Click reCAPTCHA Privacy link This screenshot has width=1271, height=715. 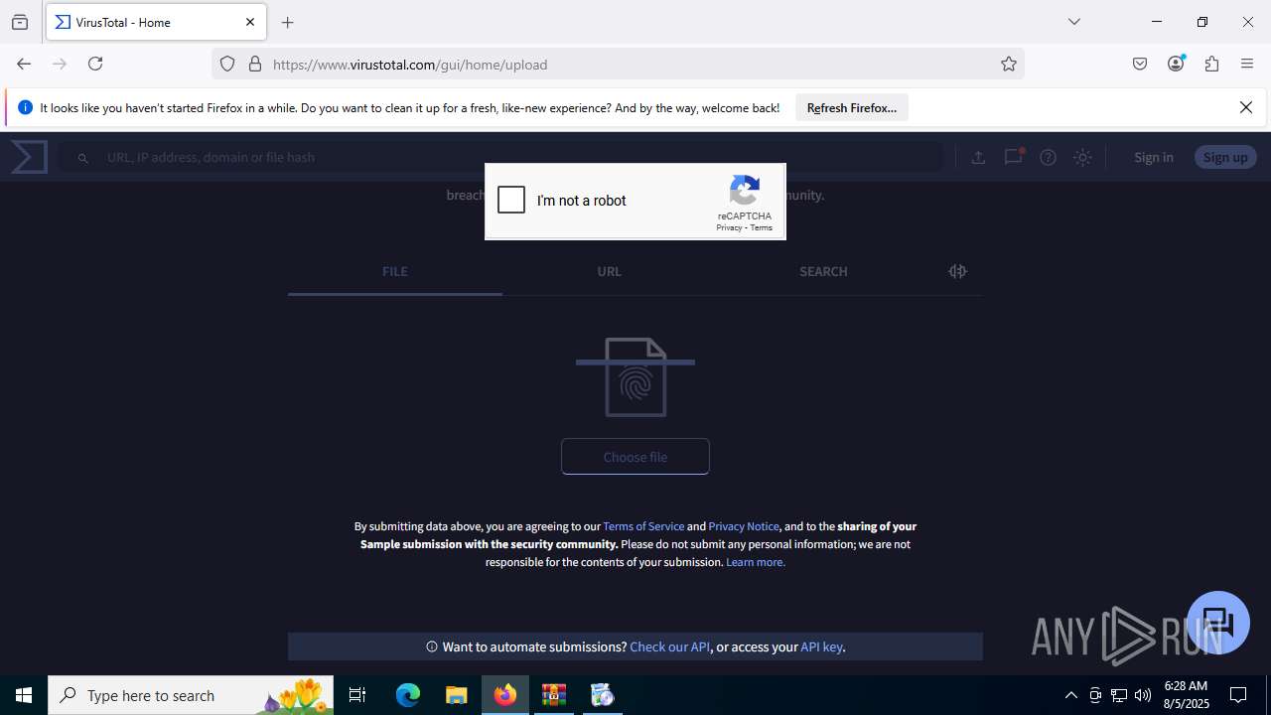click(729, 227)
